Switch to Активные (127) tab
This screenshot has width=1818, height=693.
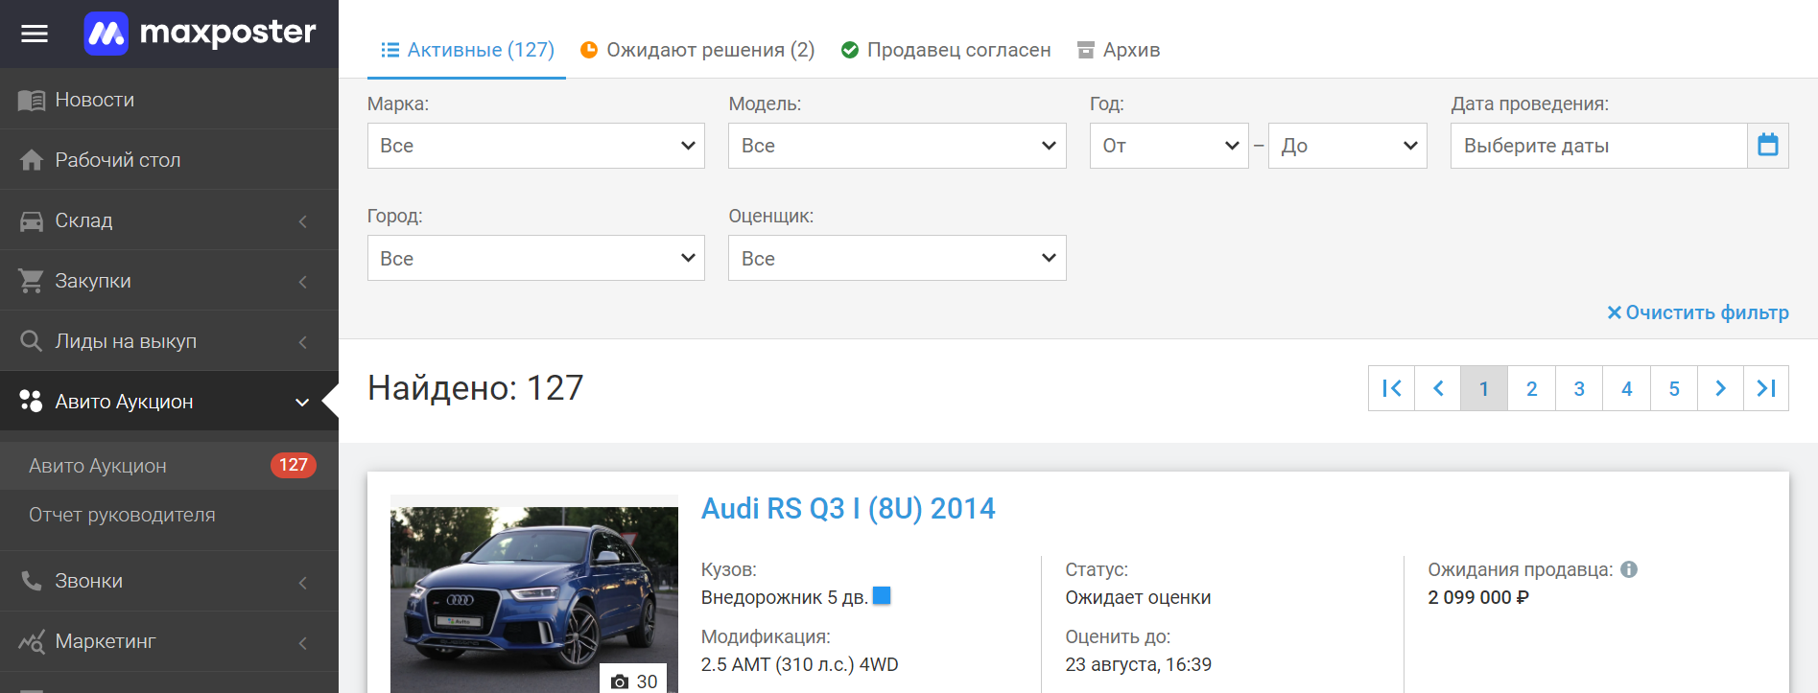tap(467, 50)
